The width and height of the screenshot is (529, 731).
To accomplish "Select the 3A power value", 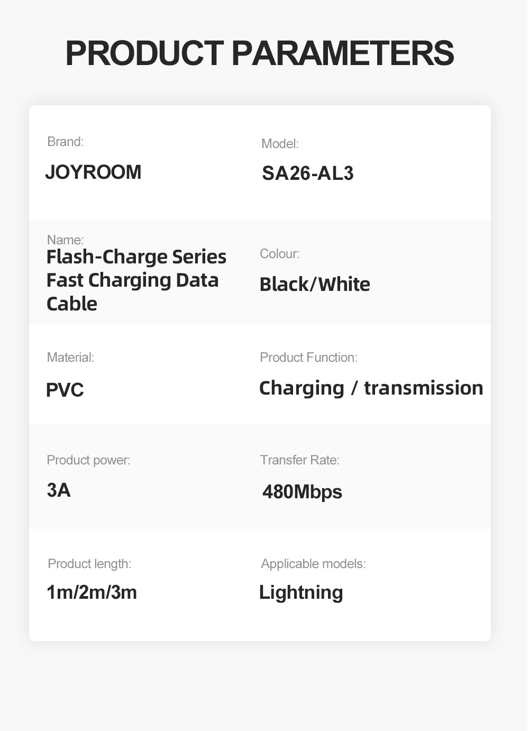I will point(59,490).
